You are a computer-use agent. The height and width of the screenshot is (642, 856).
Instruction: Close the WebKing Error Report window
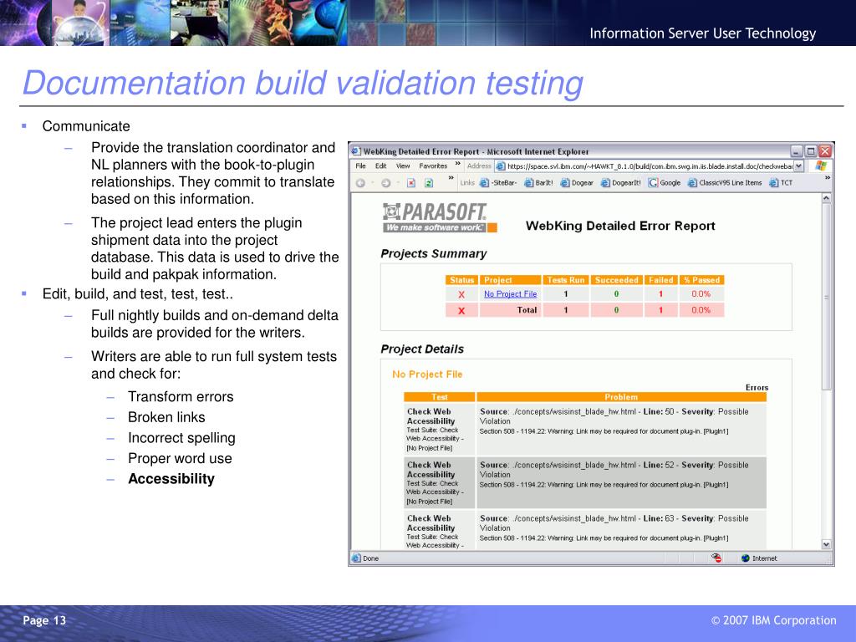tap(825, 151)
